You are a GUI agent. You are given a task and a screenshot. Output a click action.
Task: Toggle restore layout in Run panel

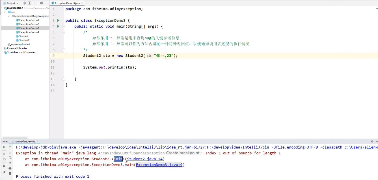(x=4, y=166)
